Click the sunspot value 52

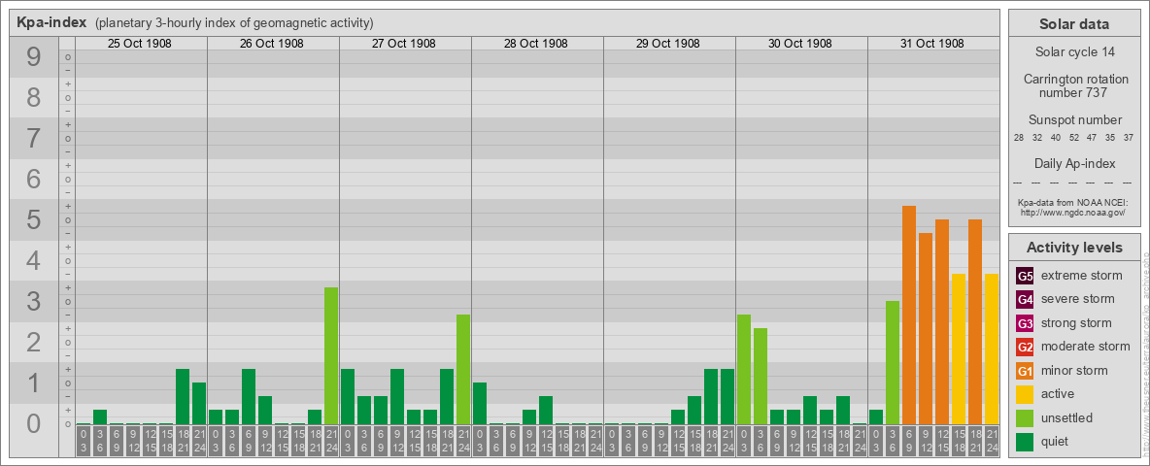click(x=1073, y=138)
